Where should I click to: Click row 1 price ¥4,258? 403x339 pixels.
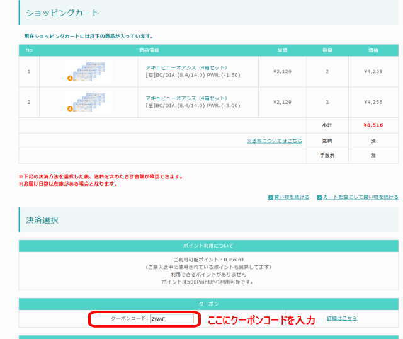point(373,71)
